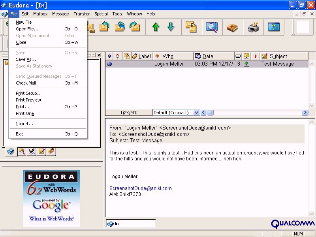Sort by the Attachment column icon
Screen dimensions: 316x237
[126, 56]
